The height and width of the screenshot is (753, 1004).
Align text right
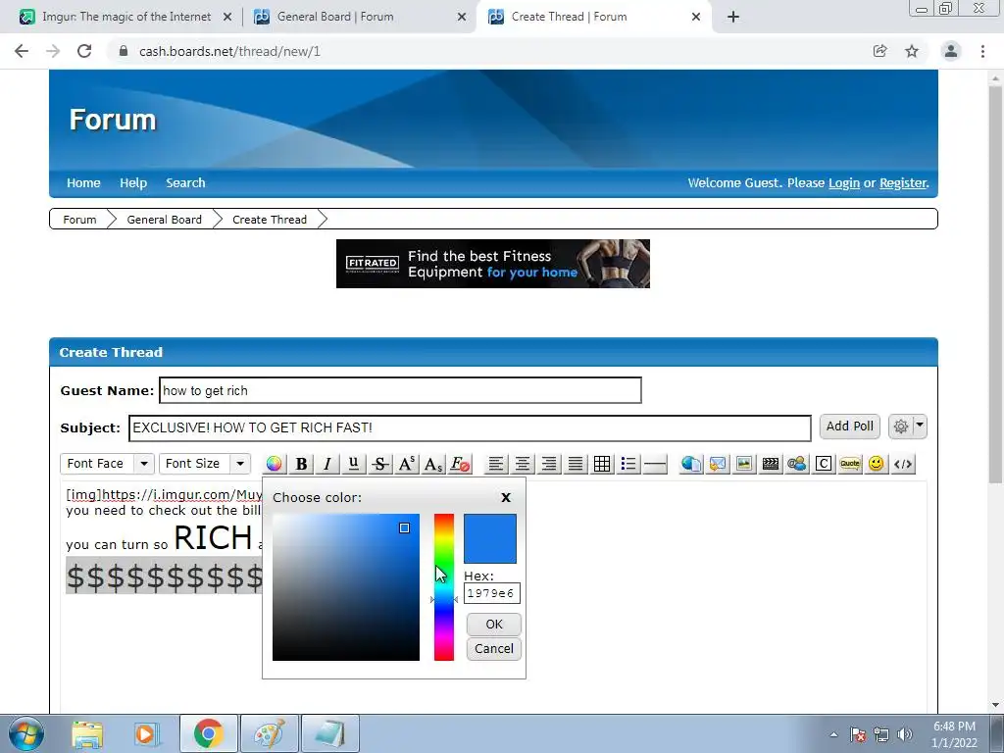549,464
